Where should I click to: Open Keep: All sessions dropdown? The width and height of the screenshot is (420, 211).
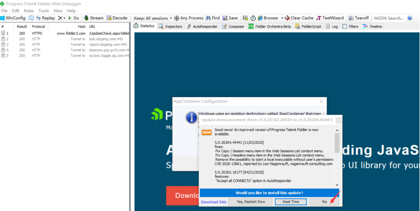[153, 18]
